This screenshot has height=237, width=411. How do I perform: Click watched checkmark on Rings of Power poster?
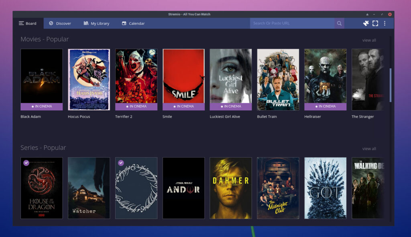pos(121,163)
